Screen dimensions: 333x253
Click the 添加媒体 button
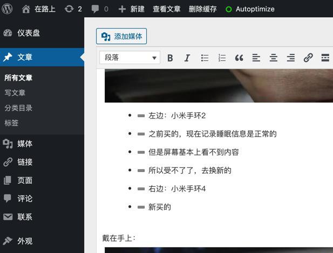[x=121, y=36]
